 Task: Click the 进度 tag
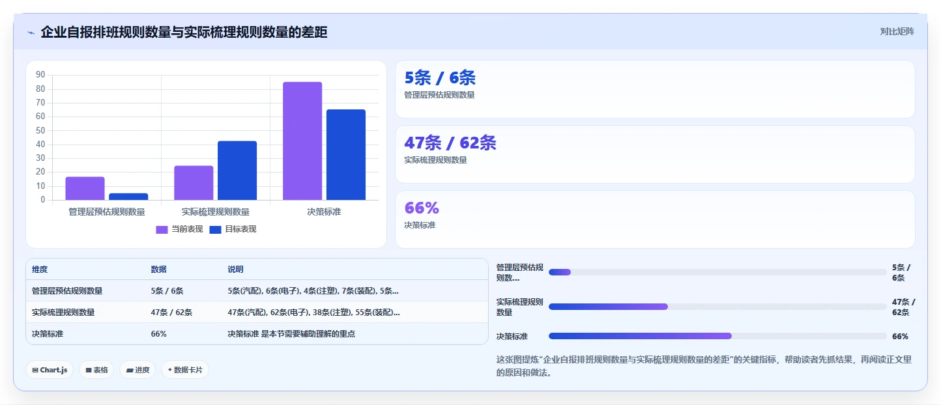click(138, 370)
